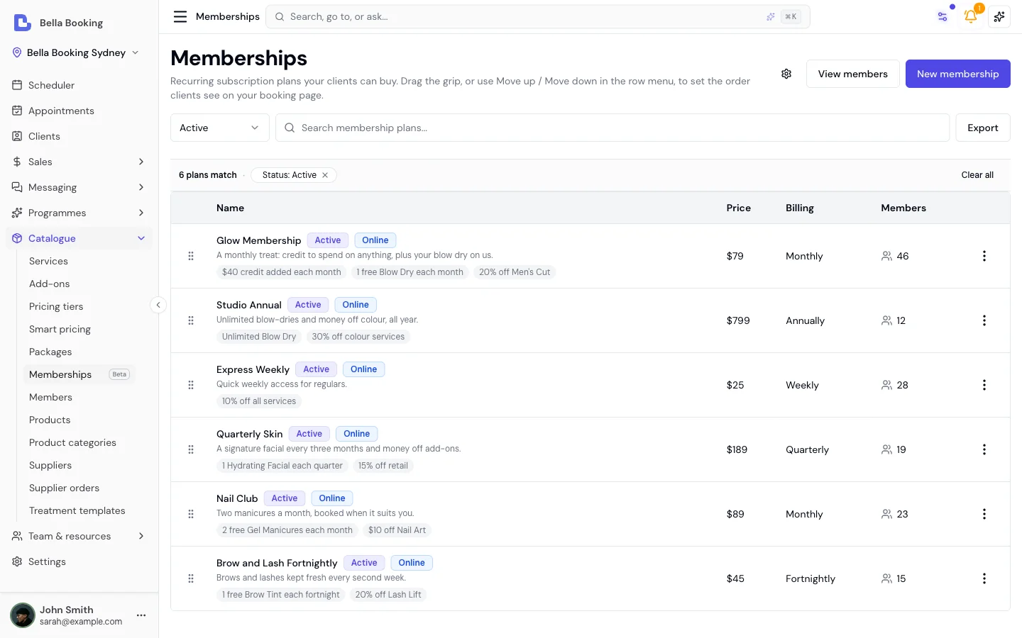Open row menu for Studio Annual
The width and height of the screenshot is (1022, 638).
tap(984, 320)
